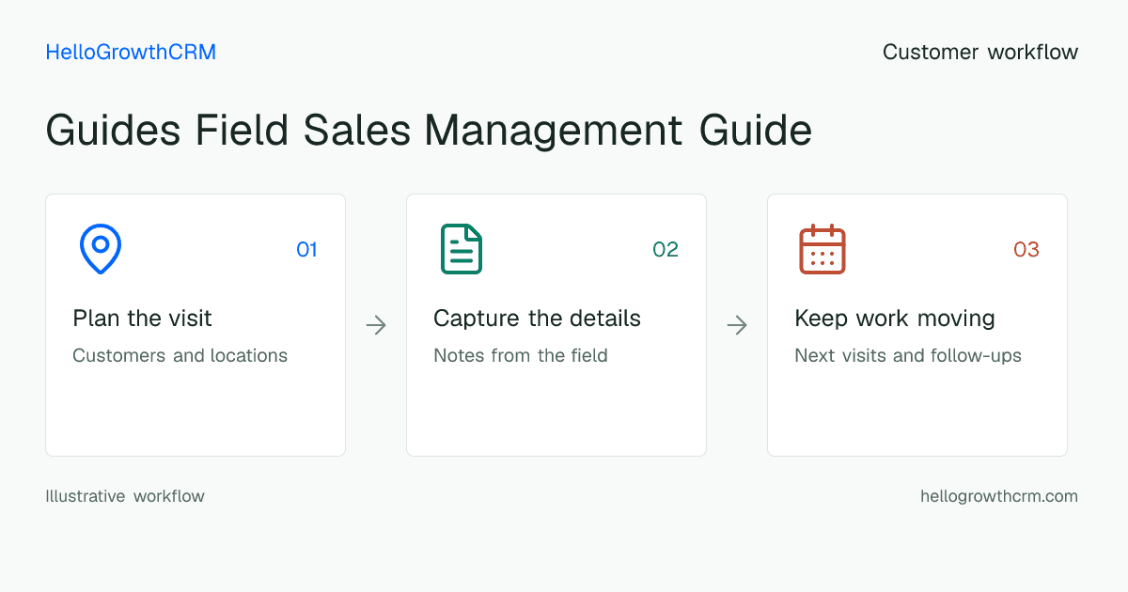
Task: Select the Capture the details title
Action: (537, 319)
